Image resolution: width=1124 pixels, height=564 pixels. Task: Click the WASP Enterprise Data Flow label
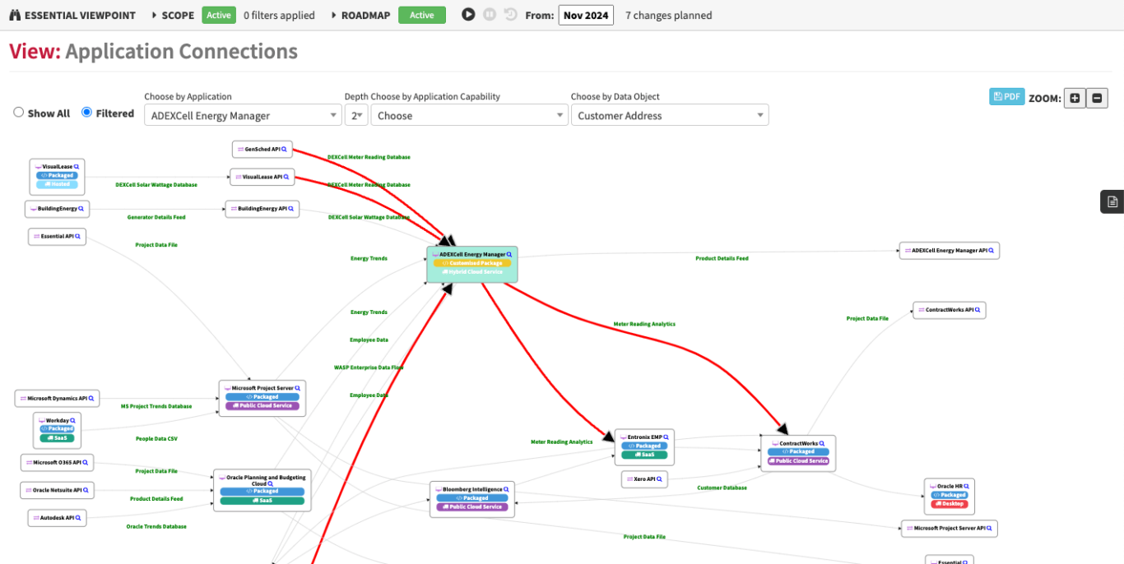[369, 368]
